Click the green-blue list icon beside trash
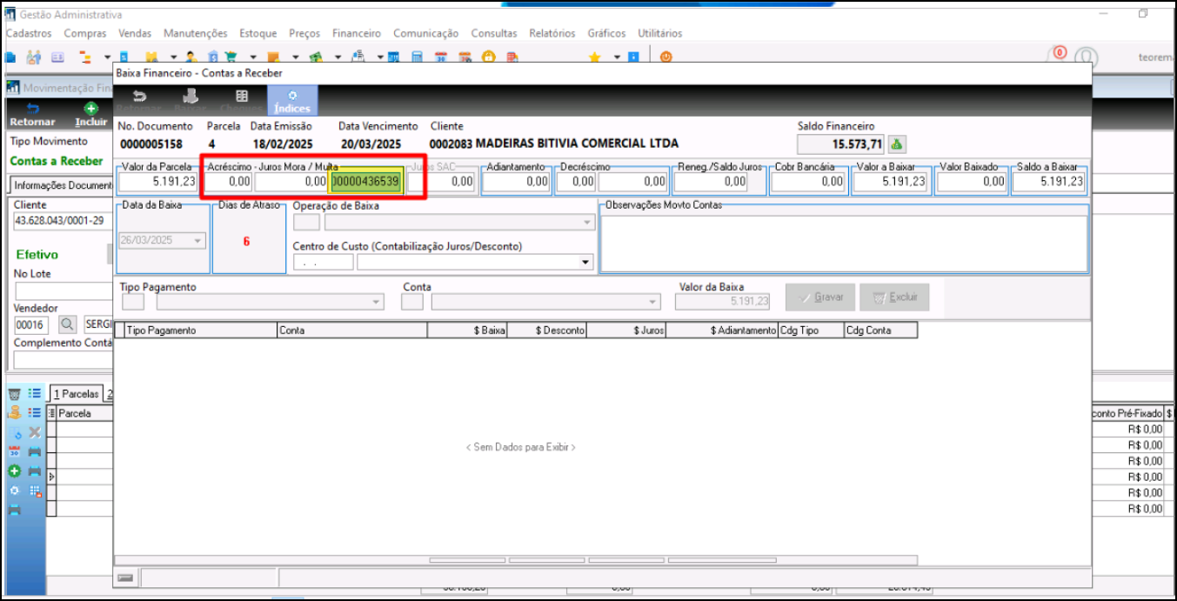Image resolution: width=1177 pixels, height=601 pixels. [x=35, y=394]
